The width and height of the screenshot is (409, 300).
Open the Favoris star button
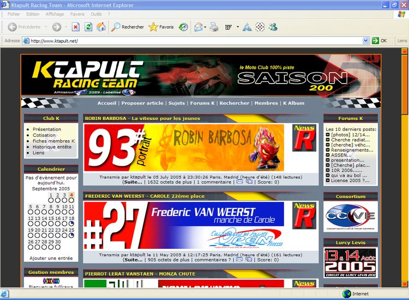(x=161, y=27)
